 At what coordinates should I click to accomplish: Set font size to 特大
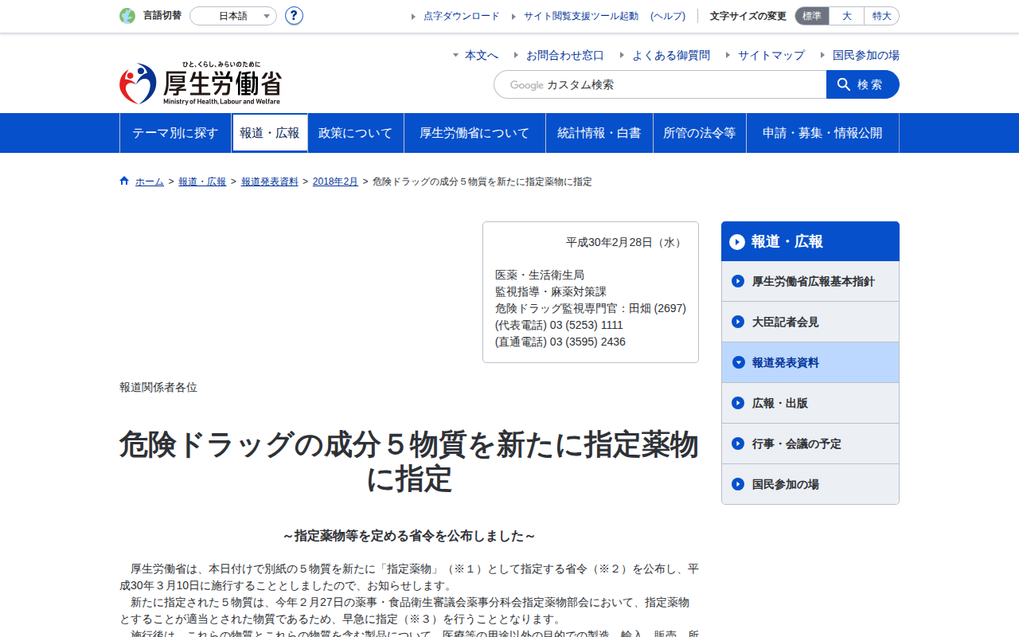[x=881, y=16]
